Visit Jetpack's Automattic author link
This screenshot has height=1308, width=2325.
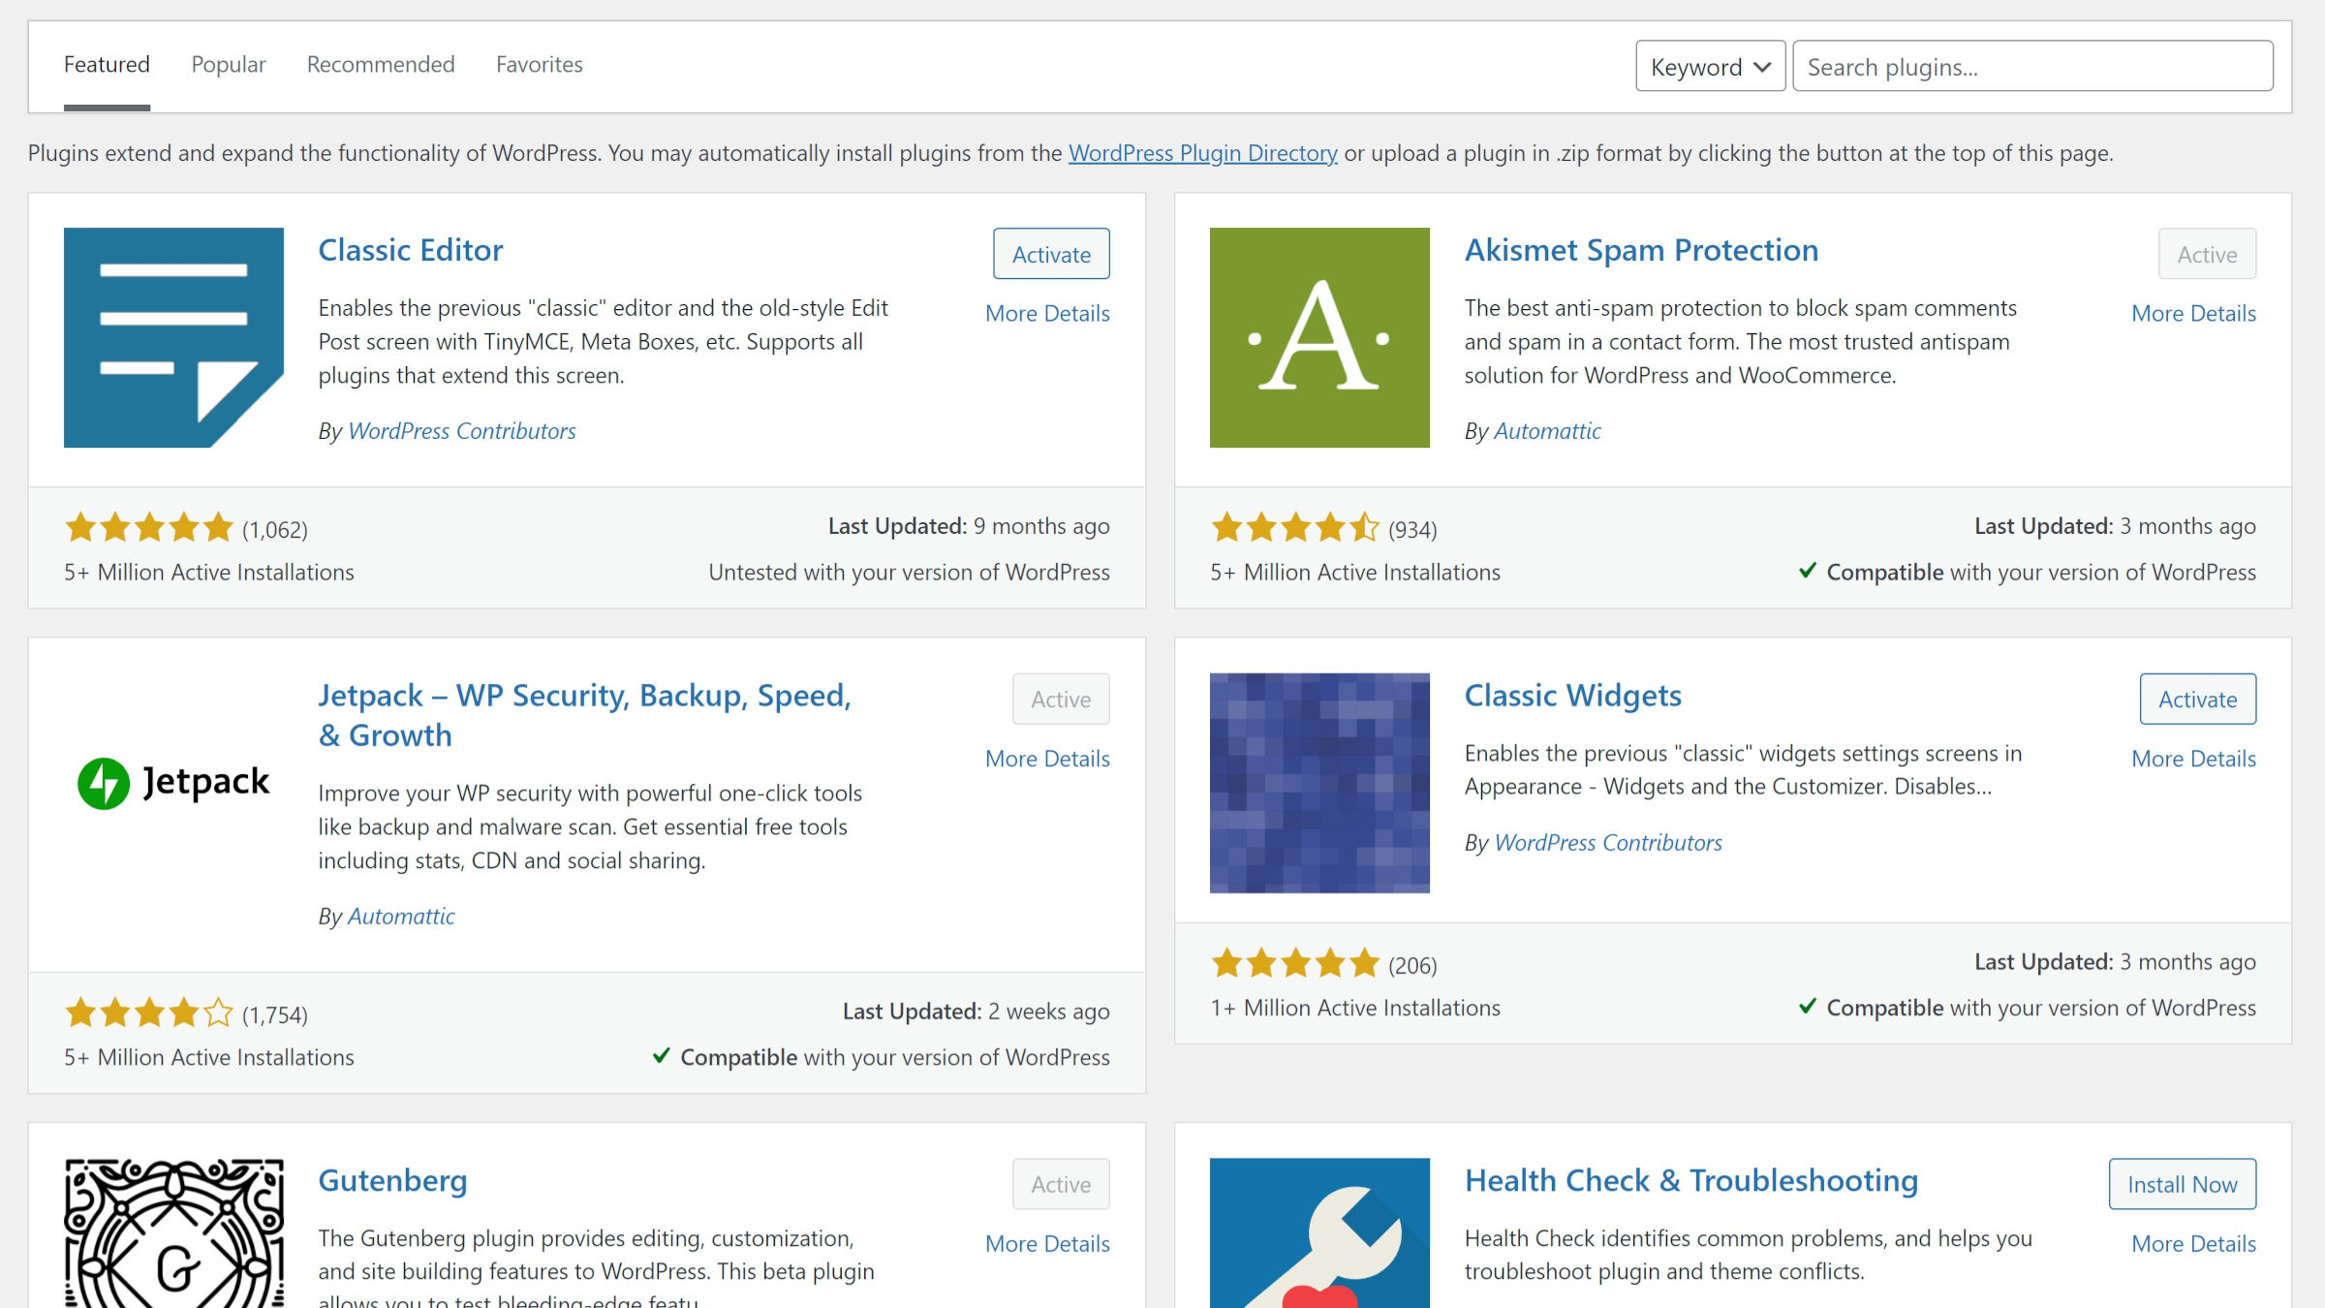point(401,917)
